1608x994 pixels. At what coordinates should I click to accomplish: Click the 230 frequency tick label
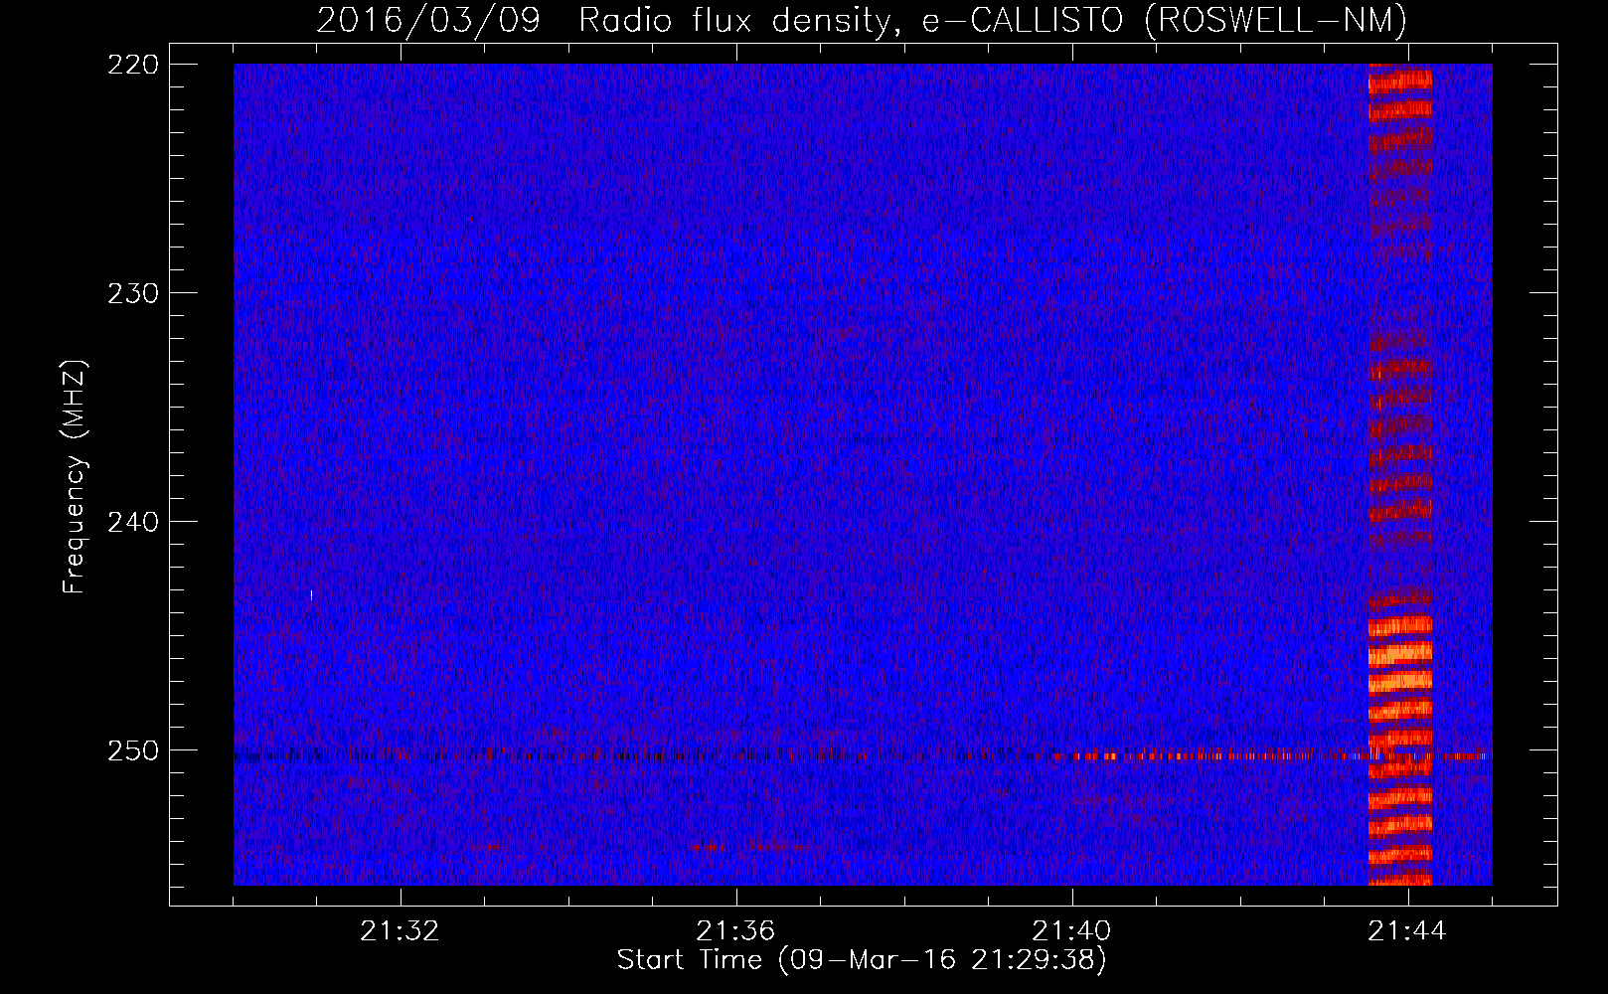132,293
